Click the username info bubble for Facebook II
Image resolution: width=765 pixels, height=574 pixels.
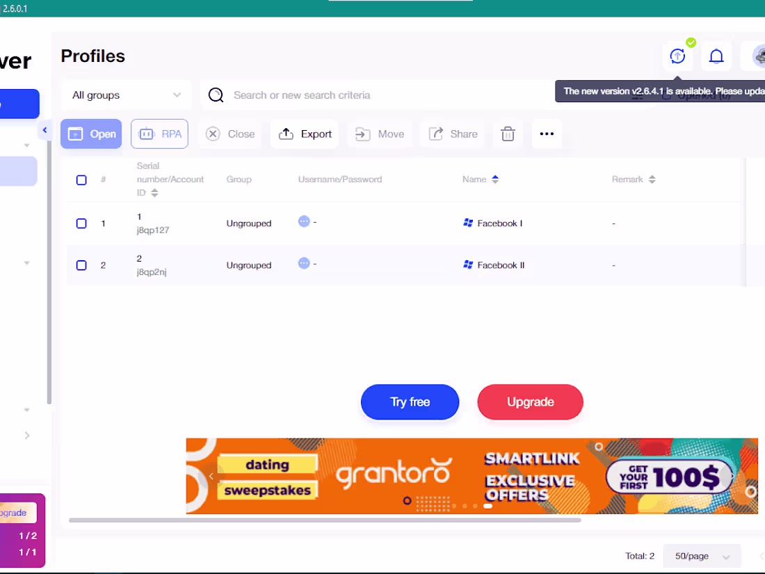pyautogui.click(x=303, y=264)
